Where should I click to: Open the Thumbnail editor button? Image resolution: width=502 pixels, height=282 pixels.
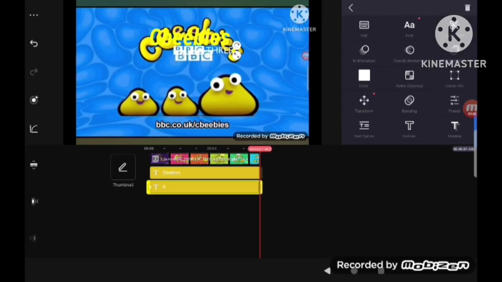click(123, 171)
